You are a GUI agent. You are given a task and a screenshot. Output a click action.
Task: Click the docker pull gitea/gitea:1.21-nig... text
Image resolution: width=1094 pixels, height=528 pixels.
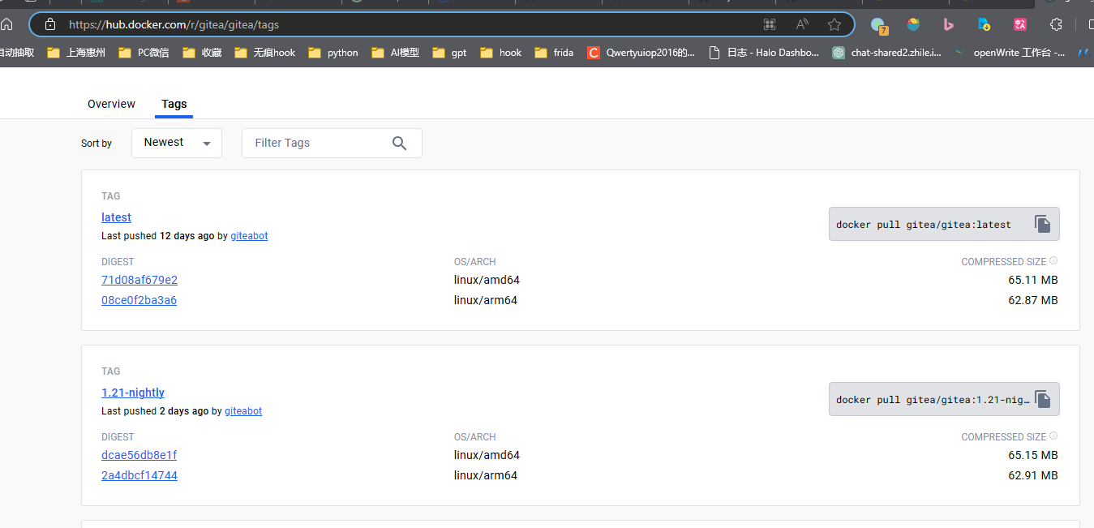tap(933, 400)
